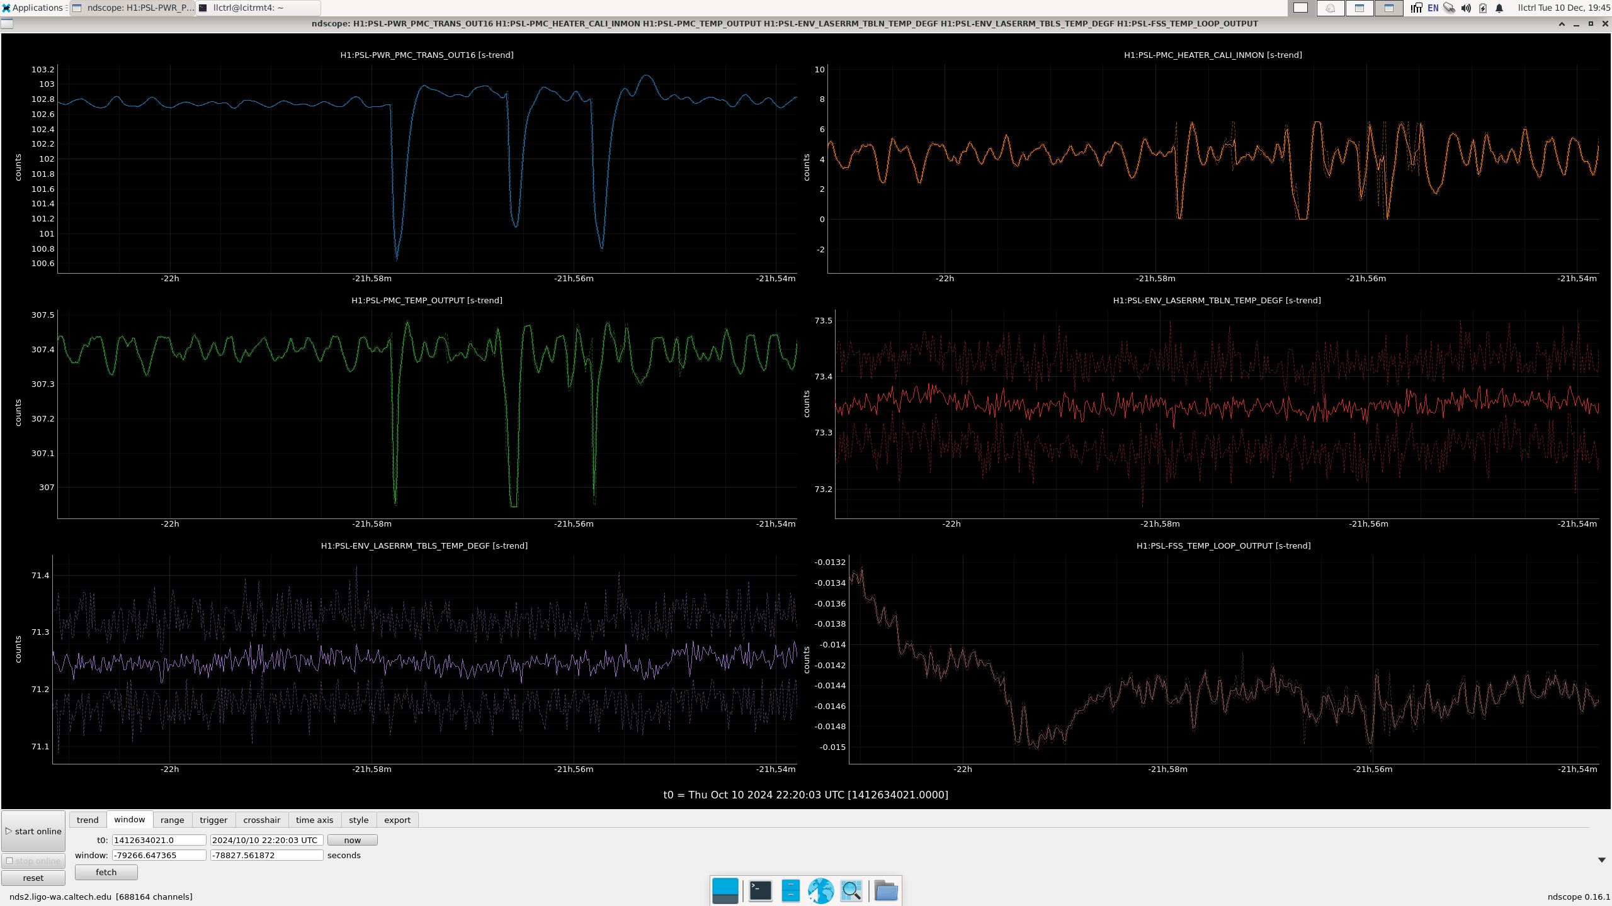Screen dimensions: 1612x906
Task: Open the File Manager dock icon
Action: click(790, 891)
